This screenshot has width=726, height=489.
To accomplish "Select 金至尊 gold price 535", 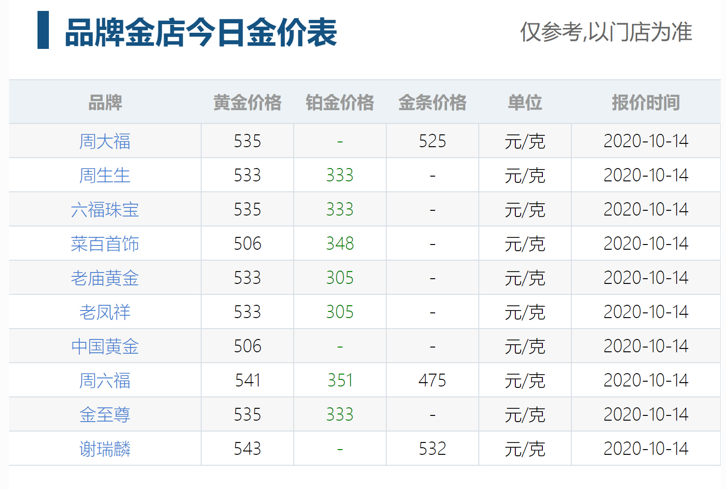I will (x=247, y=414).
